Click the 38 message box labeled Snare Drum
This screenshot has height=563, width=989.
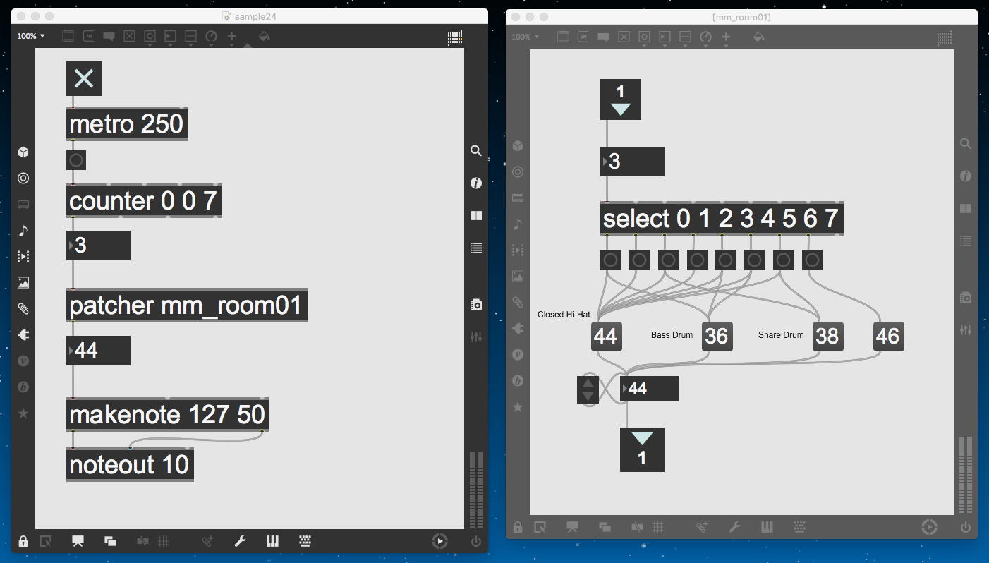click(827, 337)
